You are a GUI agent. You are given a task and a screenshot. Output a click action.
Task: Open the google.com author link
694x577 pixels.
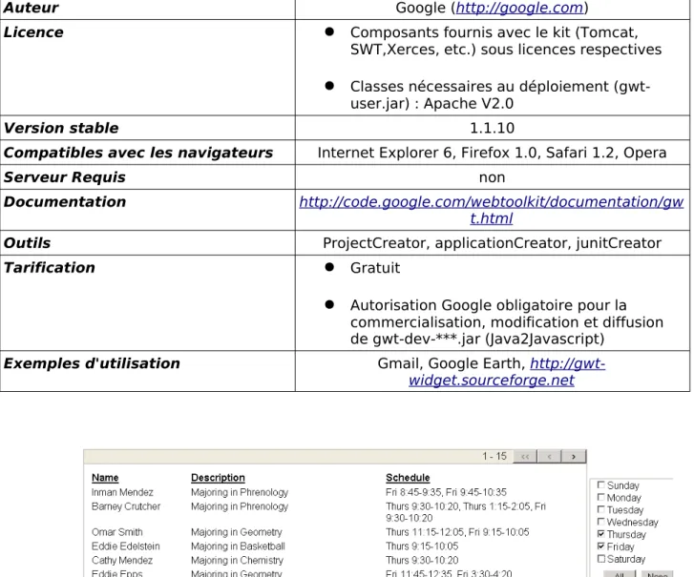click(x=519, y=8)
